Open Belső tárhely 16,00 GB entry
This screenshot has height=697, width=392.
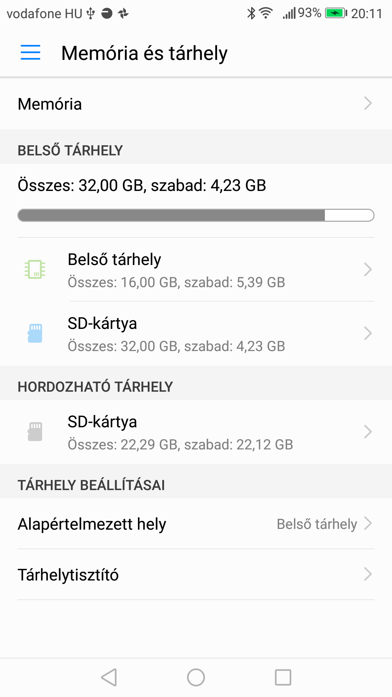(196, 270)
